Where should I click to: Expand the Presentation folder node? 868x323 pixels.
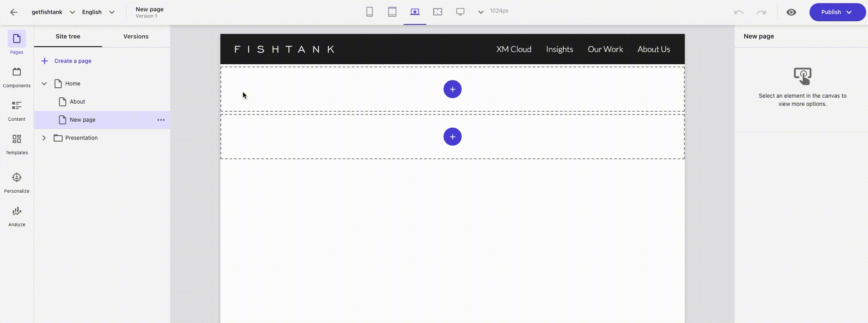tap(44, 138)
